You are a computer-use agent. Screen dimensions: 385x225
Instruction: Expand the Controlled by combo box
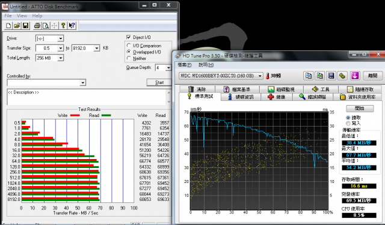[83, 83]
